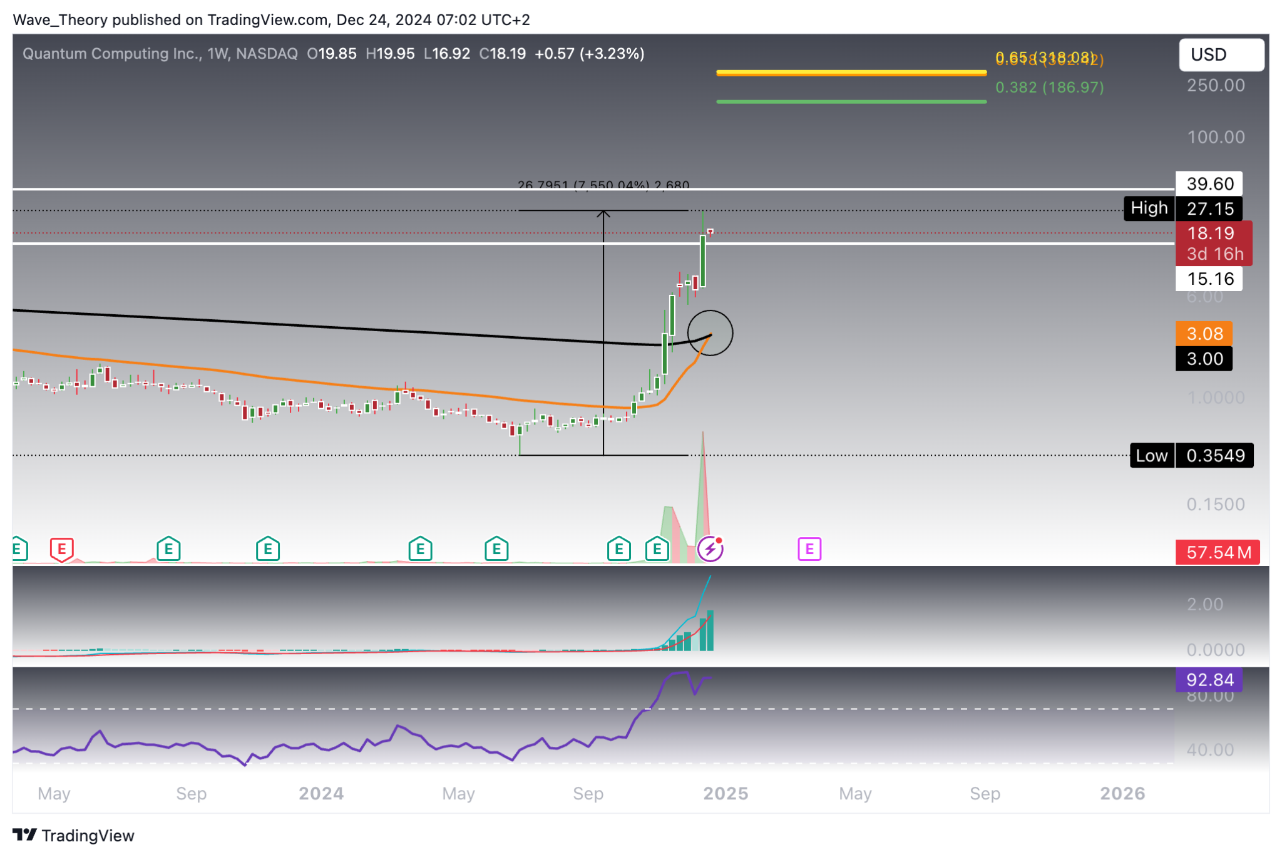The height and width of the screenshot is (857, 1282).
Task: Click the earnings E icon under the 2024 label
Action: (267, 549)
